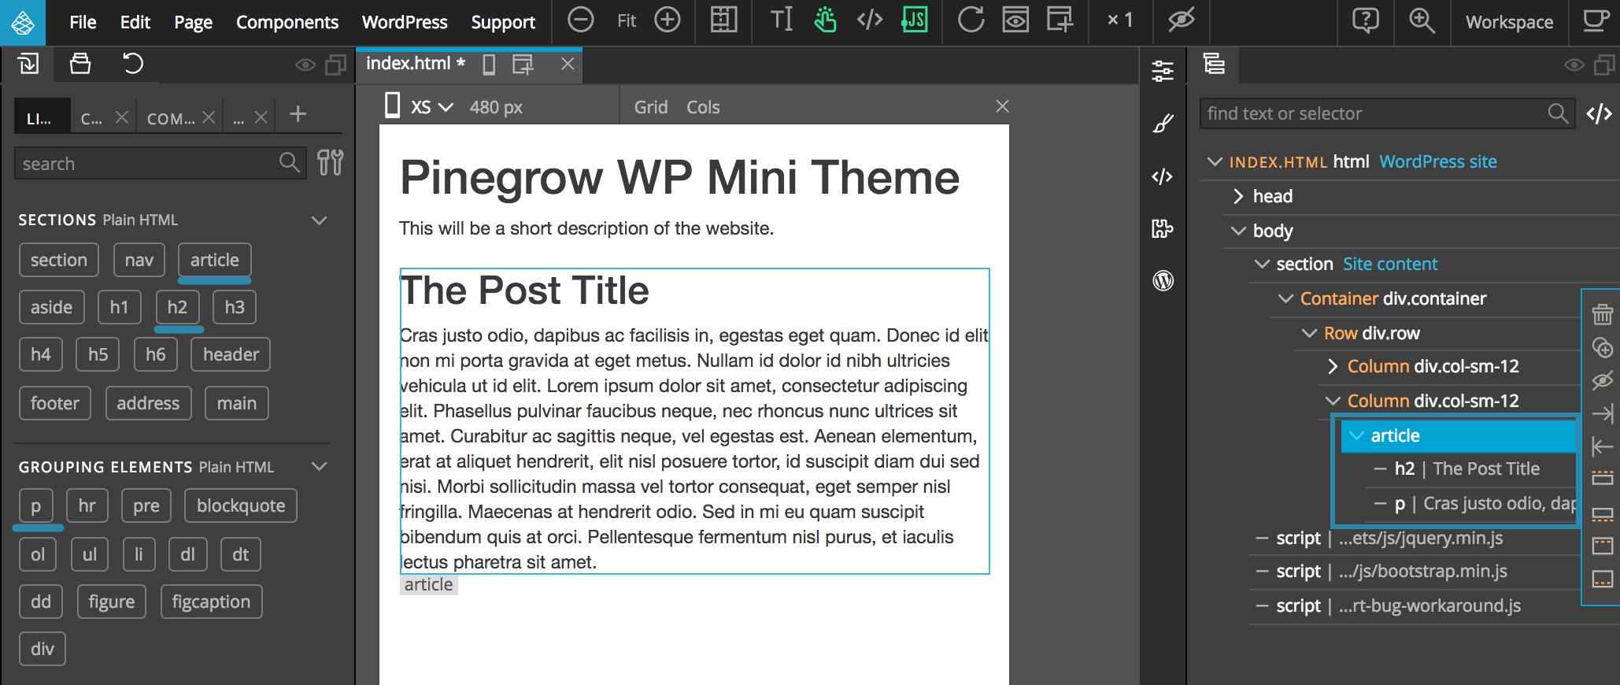Click Fit zoom button
The width and height of the screenshot is (1620, 685).
tap(627, 20)
